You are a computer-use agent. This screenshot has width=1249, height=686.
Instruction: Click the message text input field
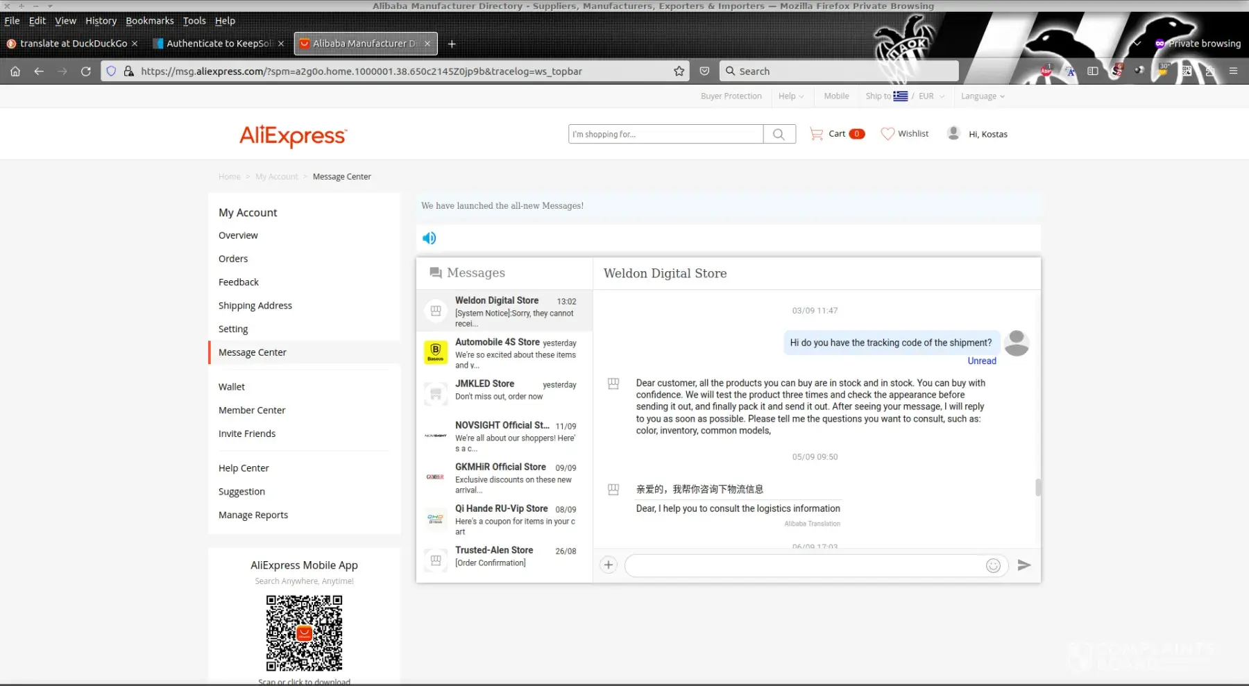[x=805, y=566]
